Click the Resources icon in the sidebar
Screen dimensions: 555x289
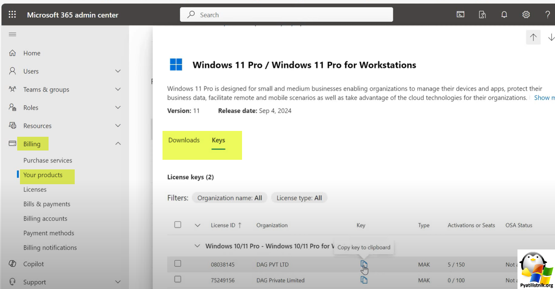pyautogui.click(x=12, y=125)
